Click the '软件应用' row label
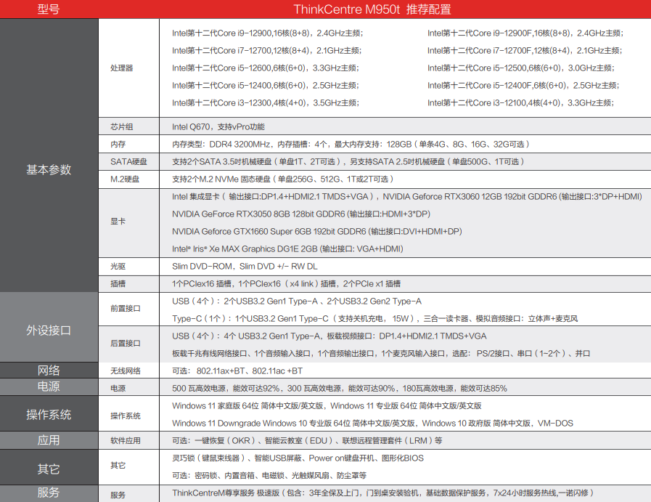 [x=126, y=441]
